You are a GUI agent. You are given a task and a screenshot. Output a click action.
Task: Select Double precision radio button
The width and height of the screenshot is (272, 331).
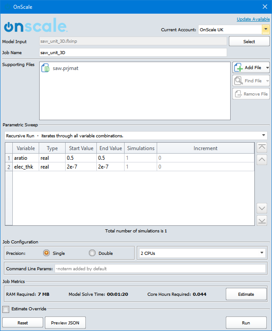(x=92, y=253)
